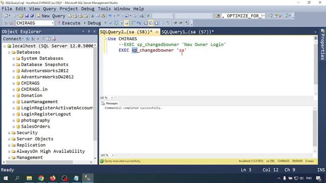The width and height of the screenshot is (326, 183).
Task: Toggle Object Explorer auto-hide pin
Action: pyautogui.click(x=89, y=32)
